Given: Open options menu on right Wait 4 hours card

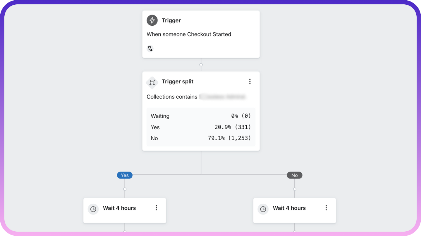Looking at the screenshot, I should pos(326,208).
